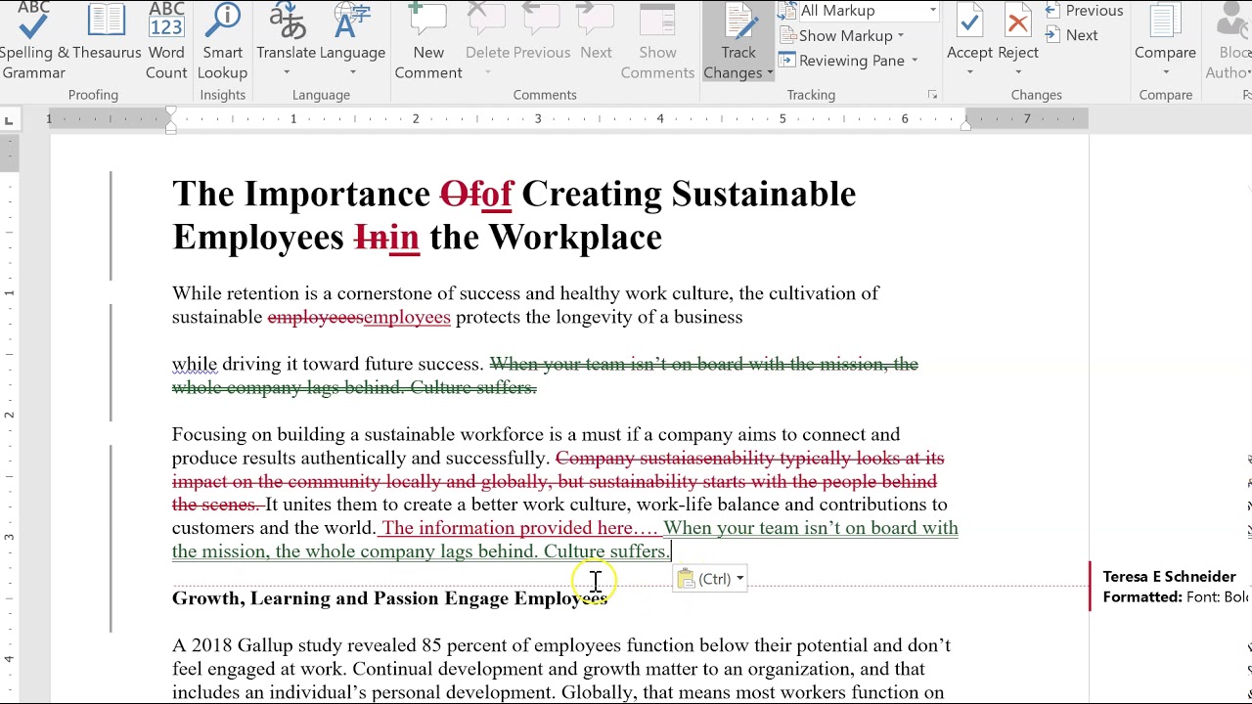The image size is (1252, 704).
Task: Open the Translate menu
Action: pyautogui.click(x=286, y=42)
